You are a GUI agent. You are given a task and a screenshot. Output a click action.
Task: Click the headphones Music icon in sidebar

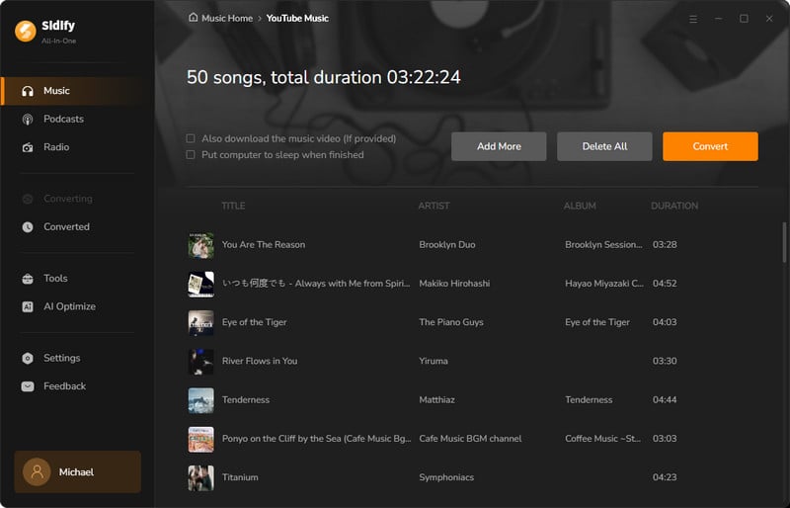coord(28,91)
